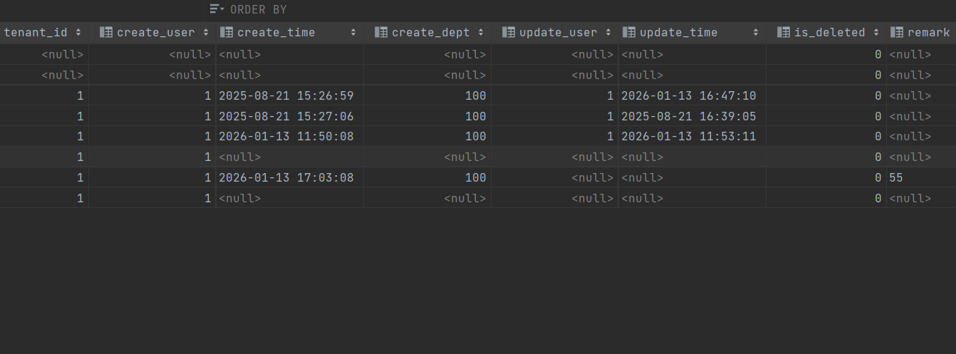956x354 pixels.
Task: Select update_time cell 2026-01-13 16:47:10
Action: coord(688,95)
